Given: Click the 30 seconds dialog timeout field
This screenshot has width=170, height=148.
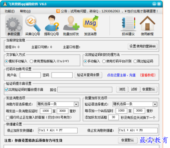Looking at the screenshot, I should click(113, 117).
